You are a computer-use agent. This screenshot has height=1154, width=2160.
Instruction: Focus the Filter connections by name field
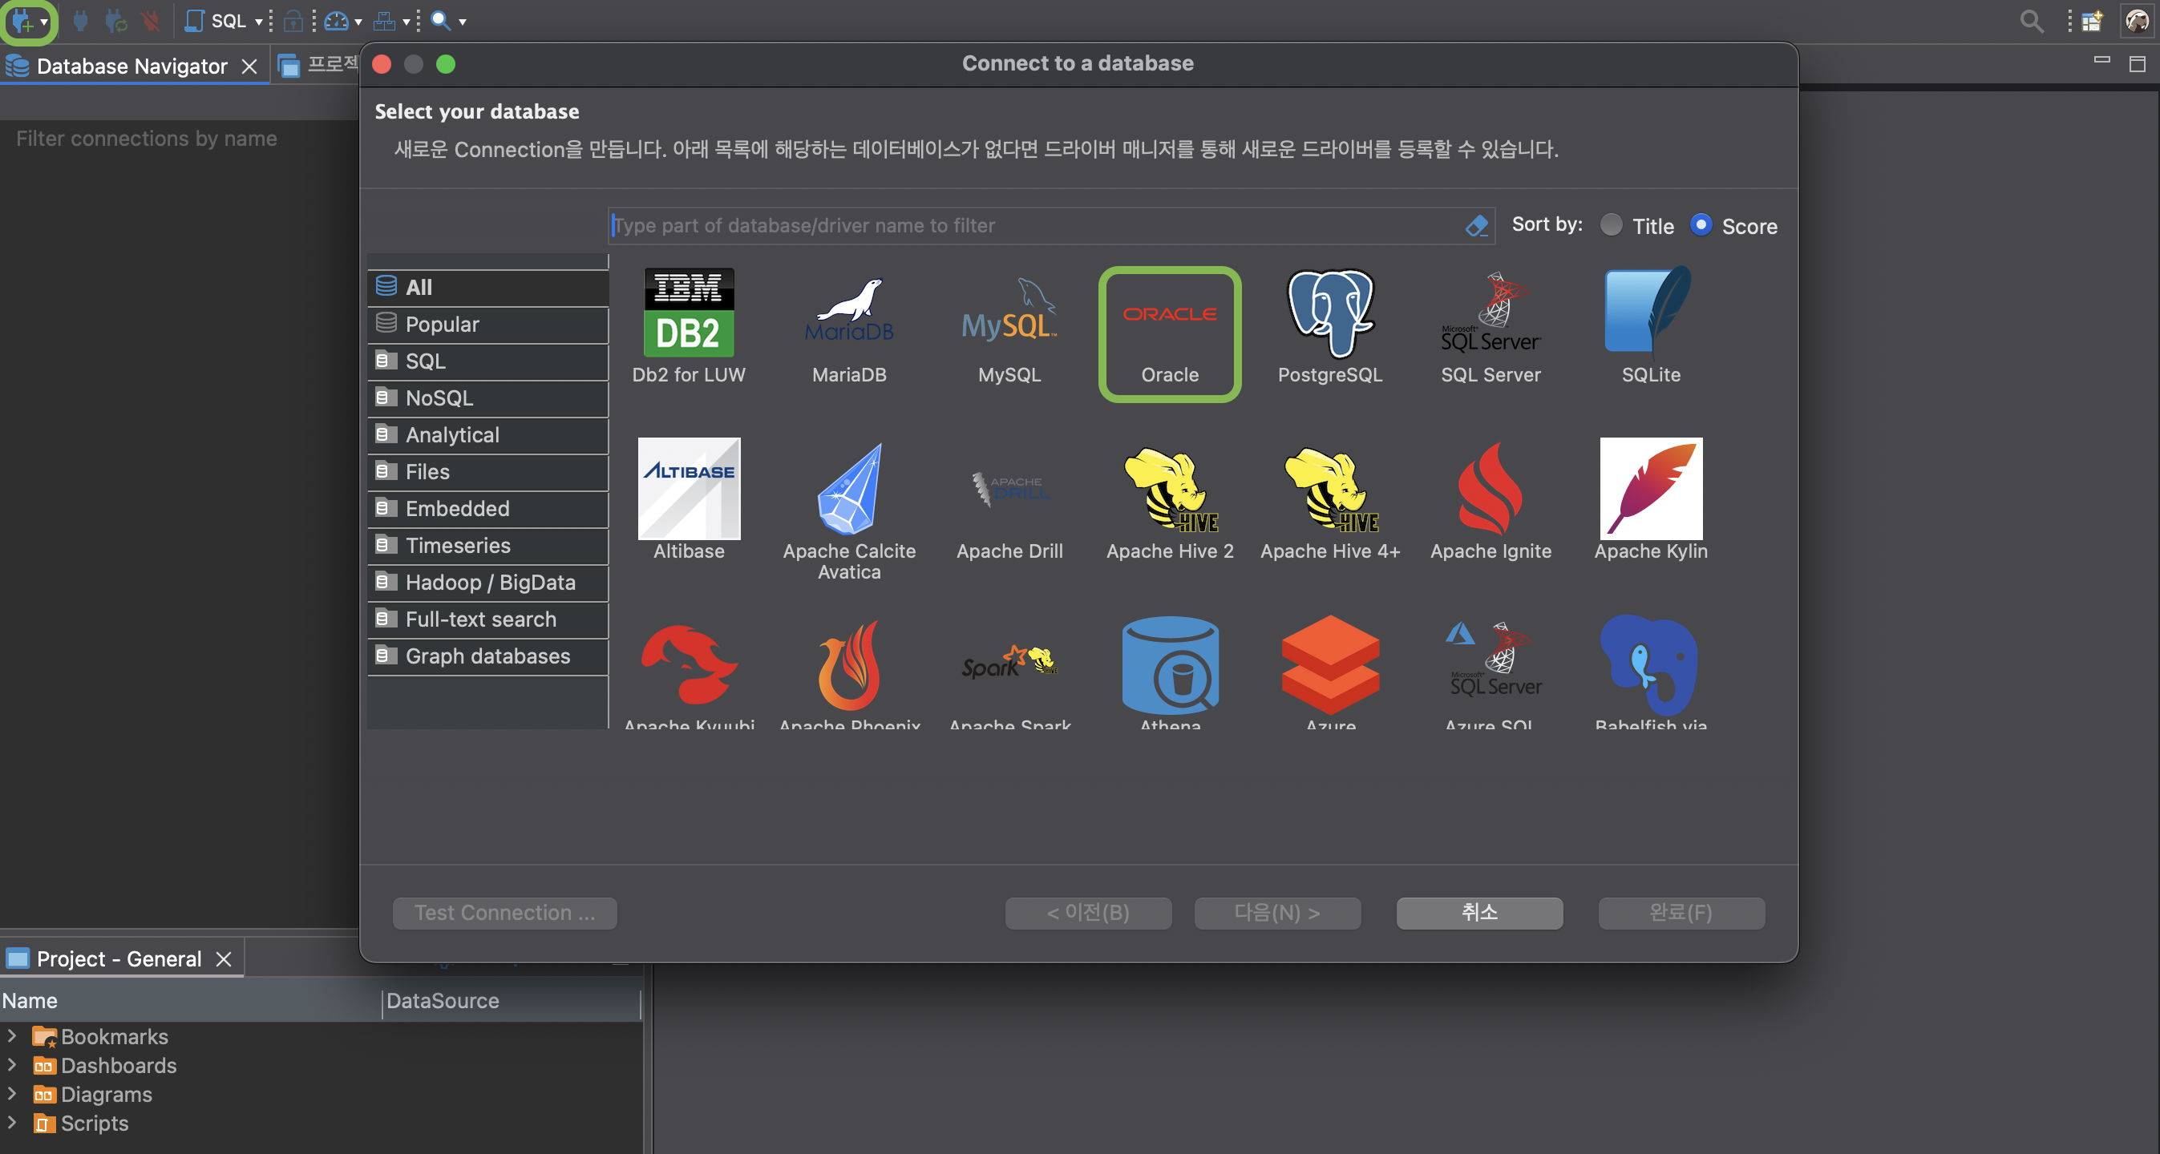tap(180, 139)
